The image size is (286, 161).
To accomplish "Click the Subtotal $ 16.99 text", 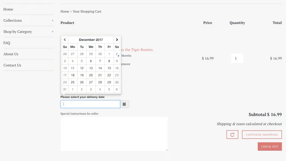I will (x=265, y=114).
